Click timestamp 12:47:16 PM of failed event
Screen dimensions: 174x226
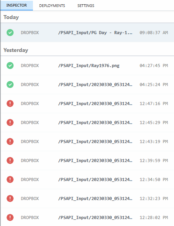(x=154, y=104)
